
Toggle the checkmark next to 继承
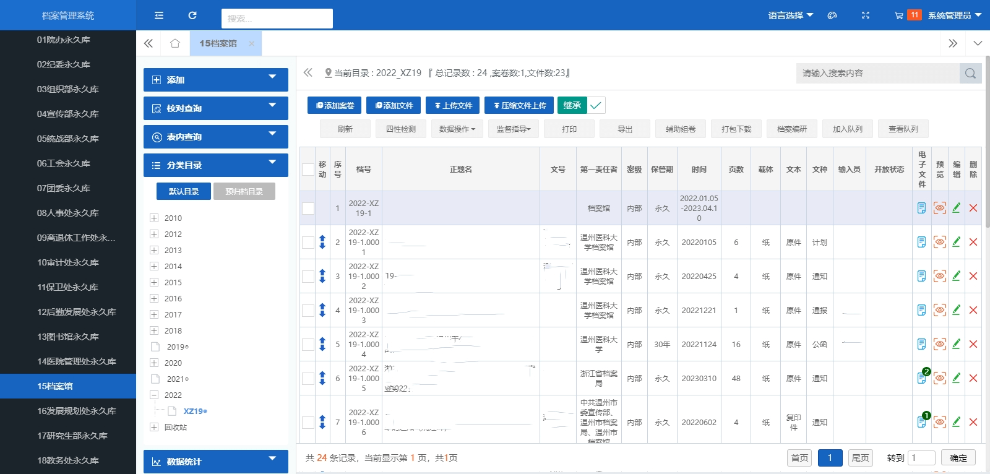pyautogui.click(x=596, y=105)
